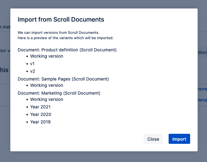Select 'Document: Sample Pages' heading
Viewport: 207px width, 162px height.
point(63,79)
